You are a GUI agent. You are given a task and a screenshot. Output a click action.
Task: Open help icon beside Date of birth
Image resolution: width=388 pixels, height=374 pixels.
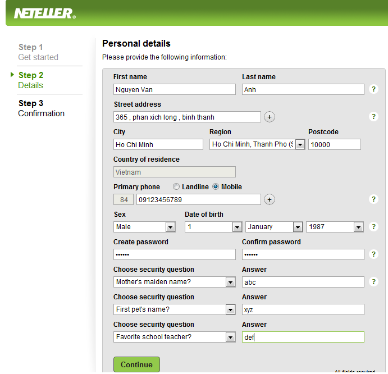tap(373, 227)
